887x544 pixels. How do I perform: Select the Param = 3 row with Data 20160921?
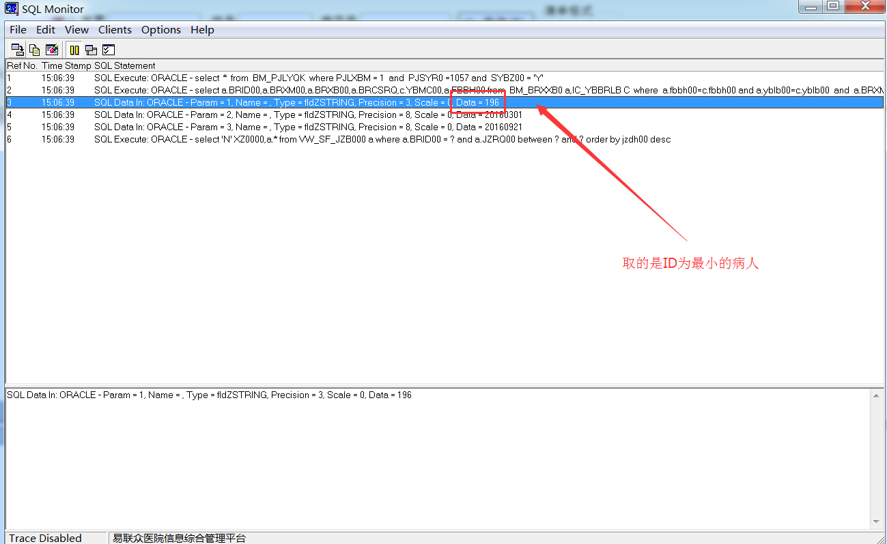(445, 127)
